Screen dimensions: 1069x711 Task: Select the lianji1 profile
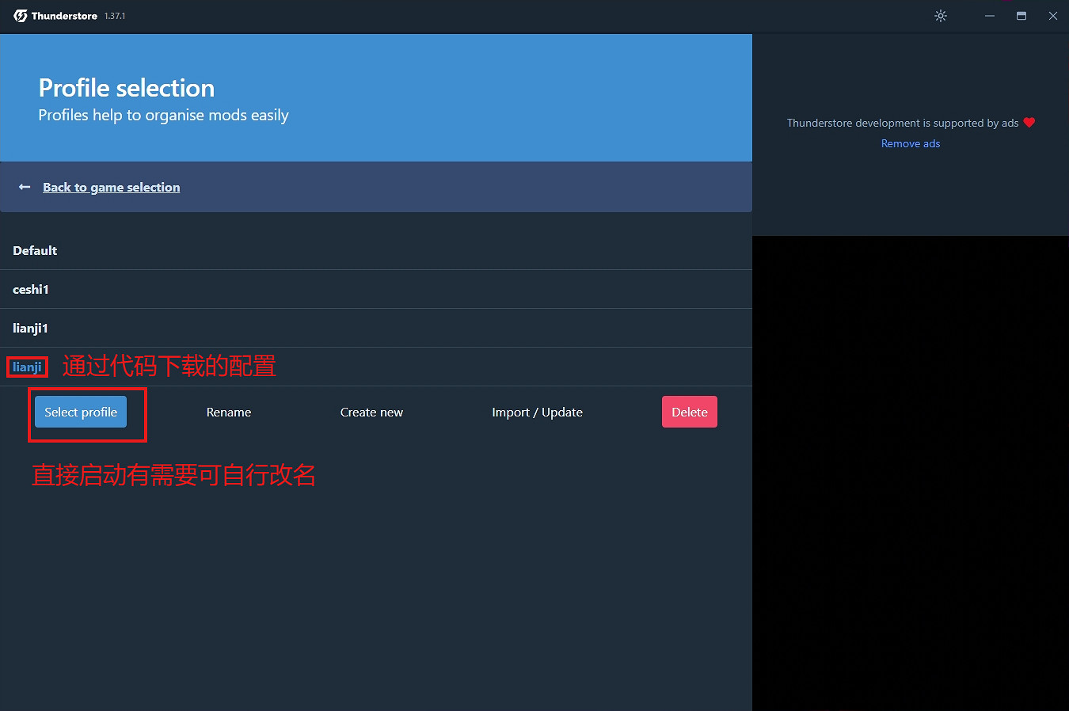(30, 328)
